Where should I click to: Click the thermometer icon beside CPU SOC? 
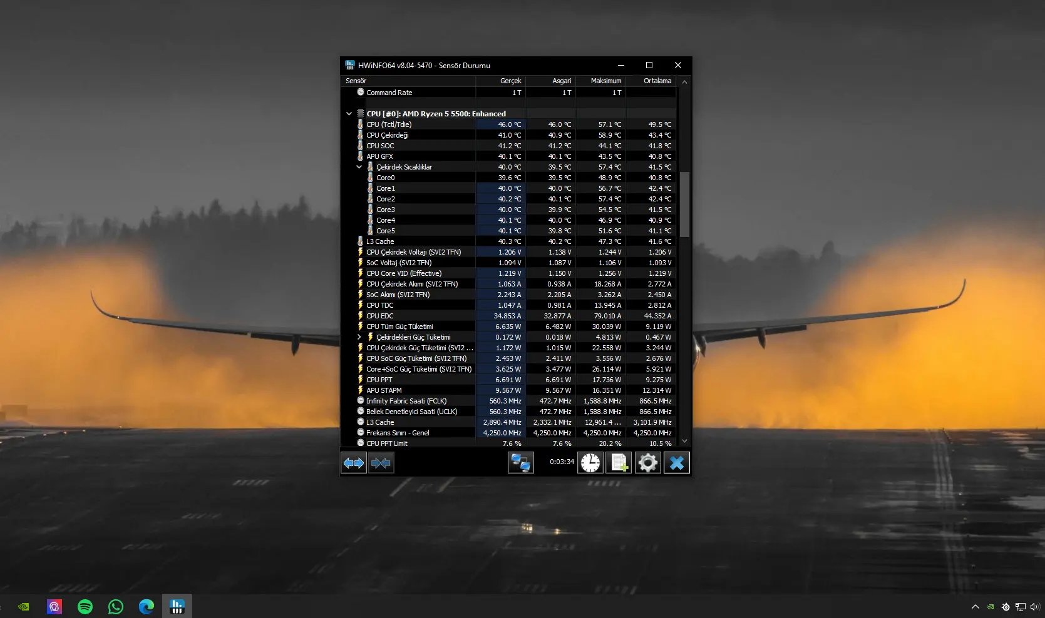click(360, 146)
